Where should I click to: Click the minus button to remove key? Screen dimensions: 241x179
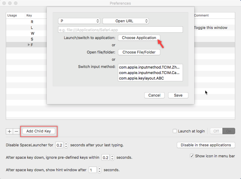pos(16,131)
